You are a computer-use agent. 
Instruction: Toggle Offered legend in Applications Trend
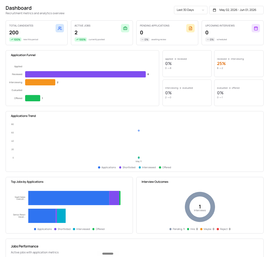tap(165, 167)
